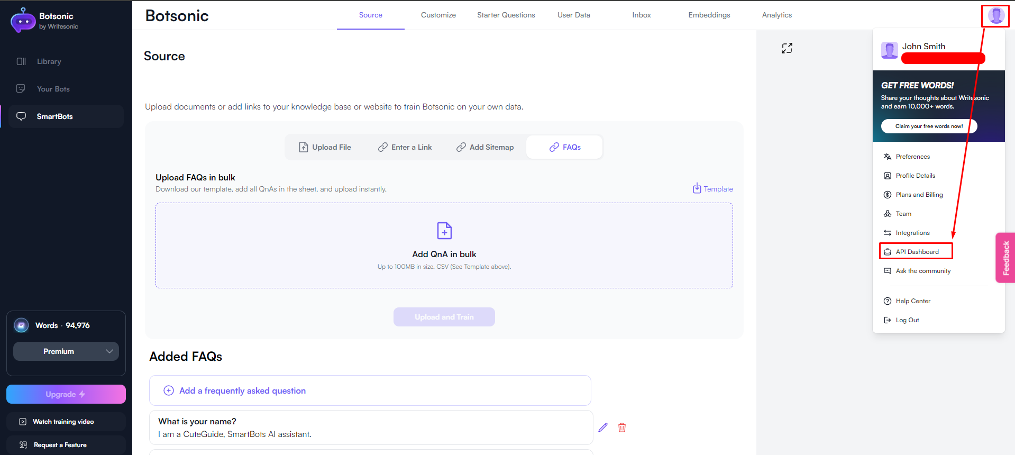Viewport: 1015px width, 455px height.
Task: Click the SmartBots chat bubble icon
Action: [21, 116]
